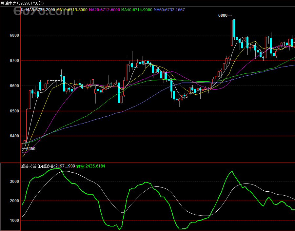Screen dimensions: 295x231
Task: Click the 3000 indicator axis label
Action: [x=14, y=182]
